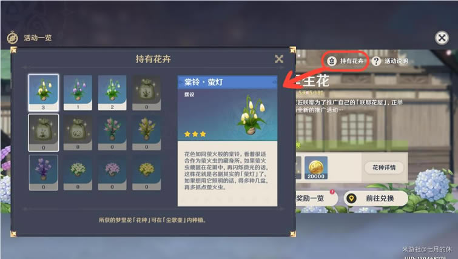The height and width of the screenshot is (259, 458).
Task: Select the pink tulip pot in the second row
Action: coord(112,133)
